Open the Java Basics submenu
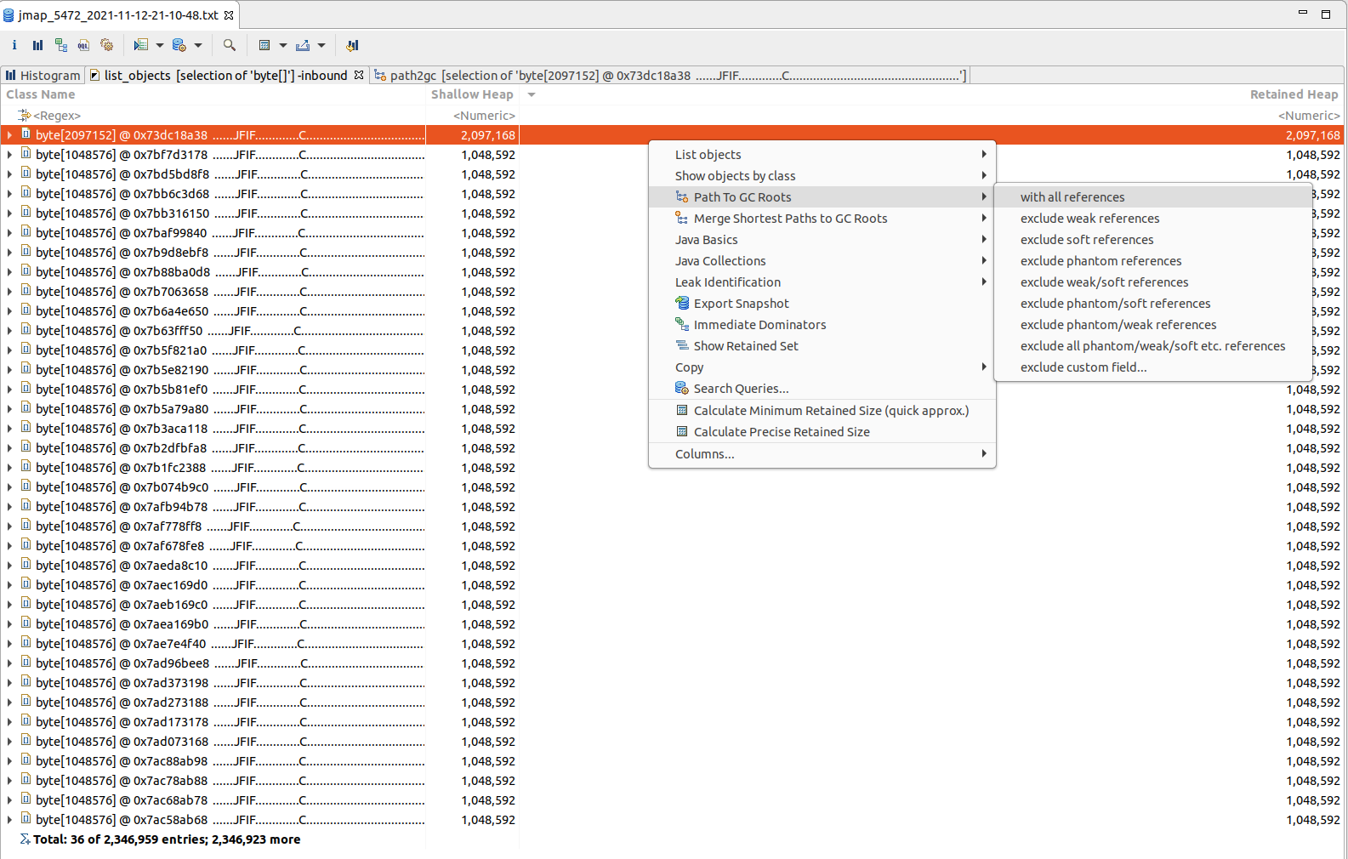Image resolution: width=1348 pixels, height=859 pixels. point(822,240)
